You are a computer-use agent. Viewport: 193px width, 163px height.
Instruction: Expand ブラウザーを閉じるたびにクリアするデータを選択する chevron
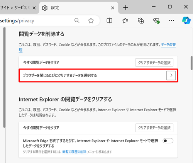[171, 75]
